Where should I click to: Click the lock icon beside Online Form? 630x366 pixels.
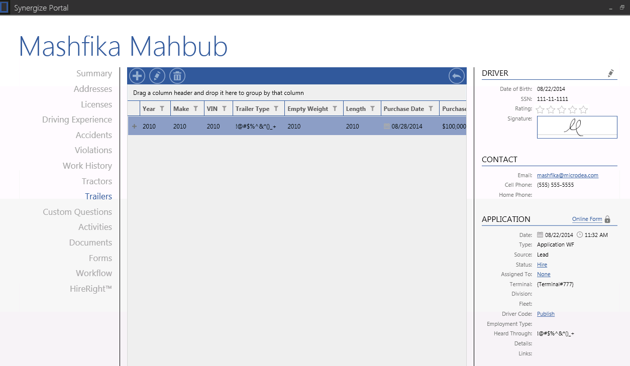coord(607,219)
